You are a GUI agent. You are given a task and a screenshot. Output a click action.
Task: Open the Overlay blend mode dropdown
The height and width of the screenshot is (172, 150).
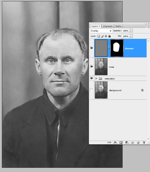point(101,31)
